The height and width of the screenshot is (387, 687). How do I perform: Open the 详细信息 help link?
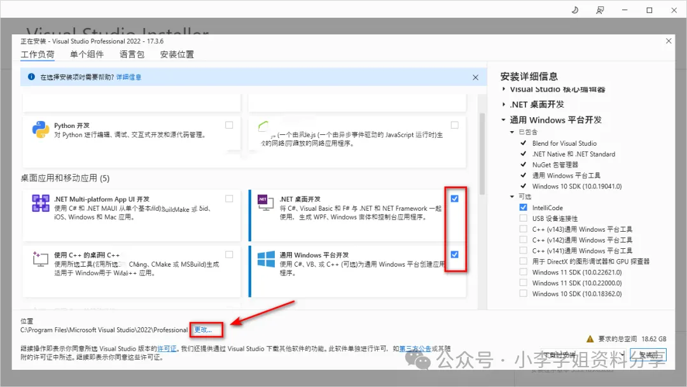point(128,77)
